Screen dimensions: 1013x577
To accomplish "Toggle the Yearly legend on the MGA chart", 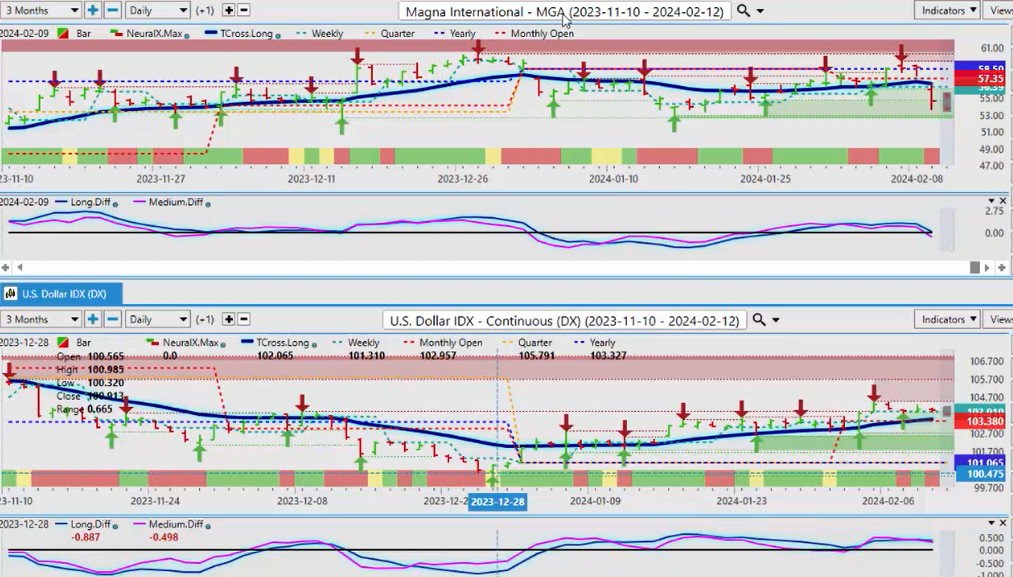I will pyautogui.click(x=455, y=34).
